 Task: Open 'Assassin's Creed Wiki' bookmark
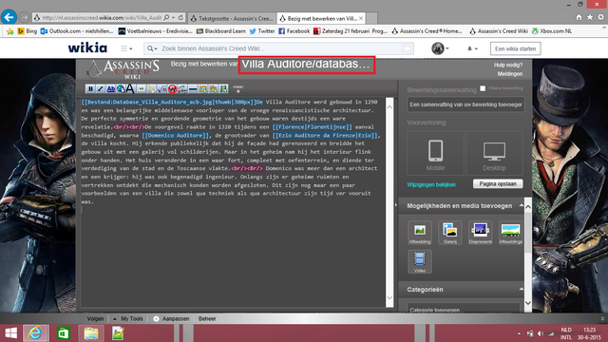point(498,31)
